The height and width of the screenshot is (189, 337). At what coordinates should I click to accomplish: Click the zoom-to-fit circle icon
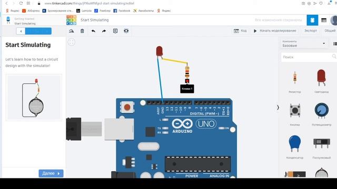pos(72,42)
